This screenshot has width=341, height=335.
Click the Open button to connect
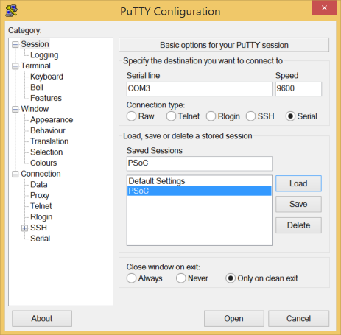click(234, 319)
